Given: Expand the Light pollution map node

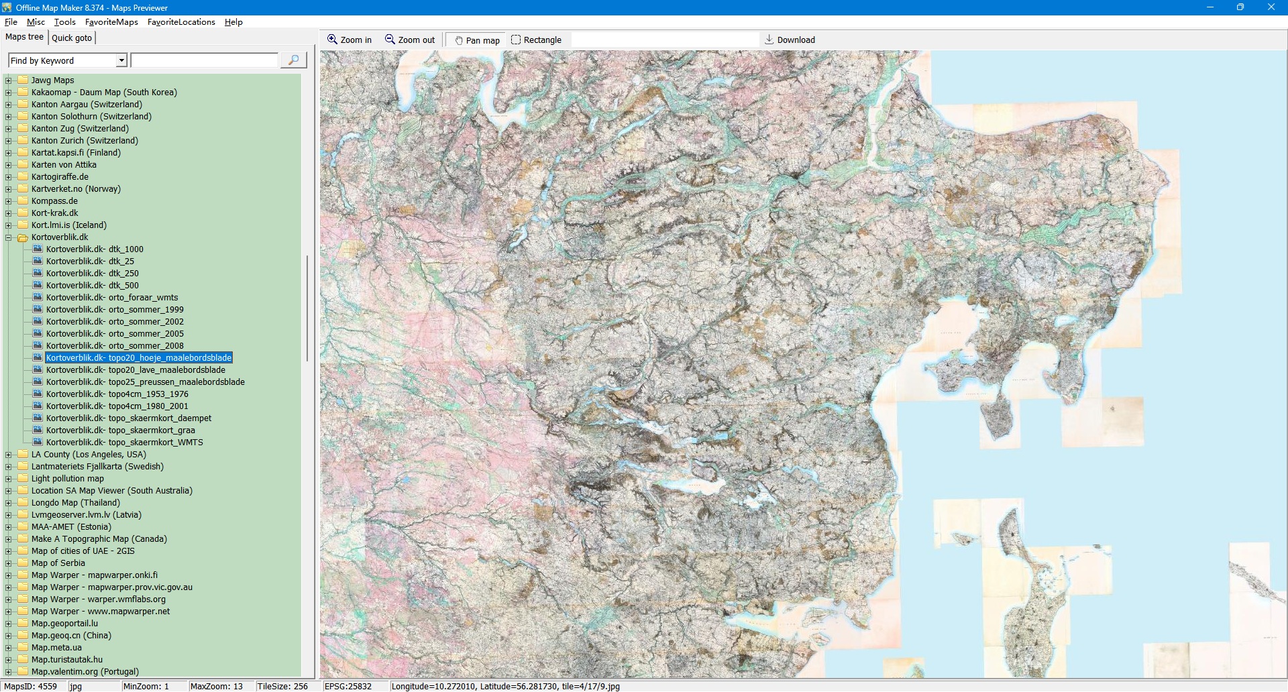Looking at the screenshot, I should pos(9,479).
